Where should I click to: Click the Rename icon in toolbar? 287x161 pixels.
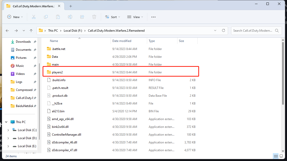pos(70,17)
